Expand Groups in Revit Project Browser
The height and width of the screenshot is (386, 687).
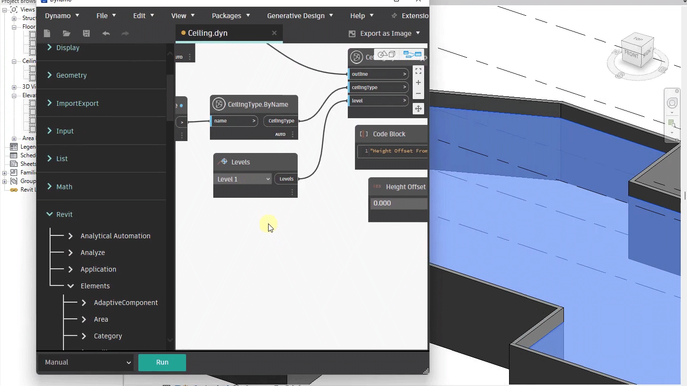[5, 181]
